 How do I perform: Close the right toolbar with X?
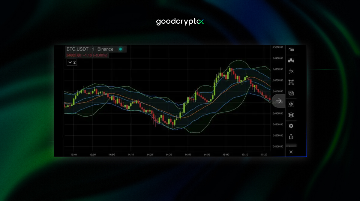291,152
